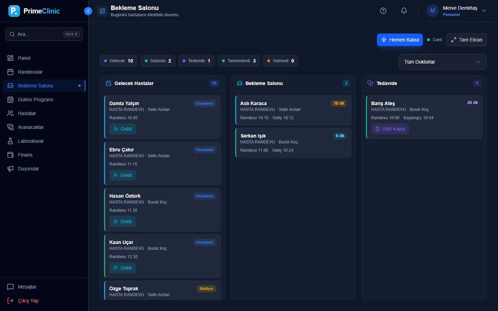This screenshot has height=311, width=498.
Task: Expand the user menu chevron beside Merve Demirtaş
Action: (484, 11)
